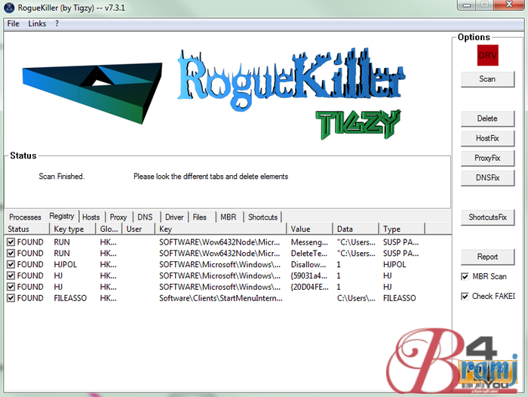Click the Delete button
The image size is (528, 397).
click(x=487, y=118)
